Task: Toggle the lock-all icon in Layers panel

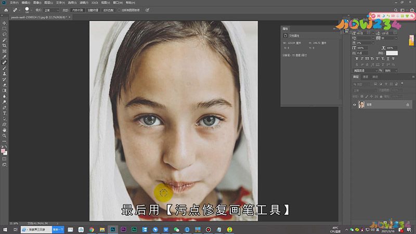Action: (381, 97)
